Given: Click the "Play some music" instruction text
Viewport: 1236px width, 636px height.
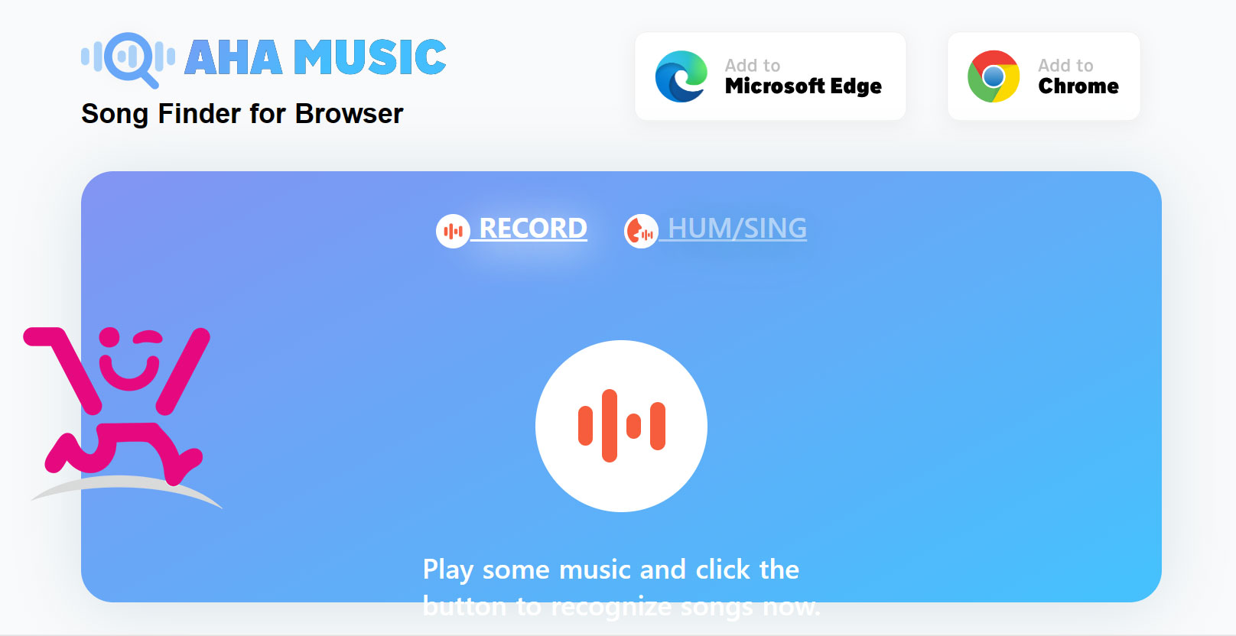Looking at the screenshot, I should 621,587.
